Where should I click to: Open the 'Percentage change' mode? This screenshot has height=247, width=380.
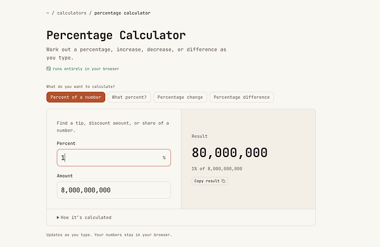180,97
